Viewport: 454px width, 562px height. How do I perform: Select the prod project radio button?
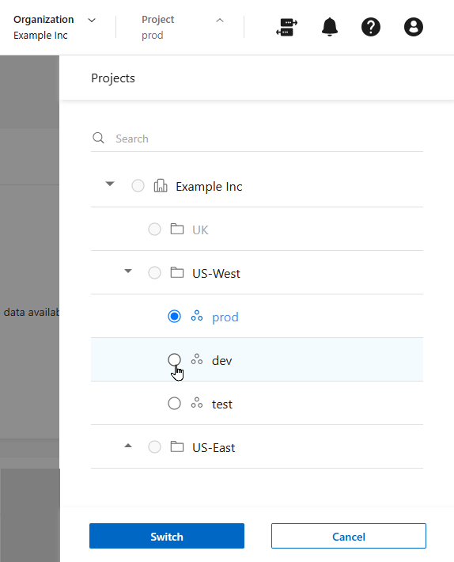point(174,316)
